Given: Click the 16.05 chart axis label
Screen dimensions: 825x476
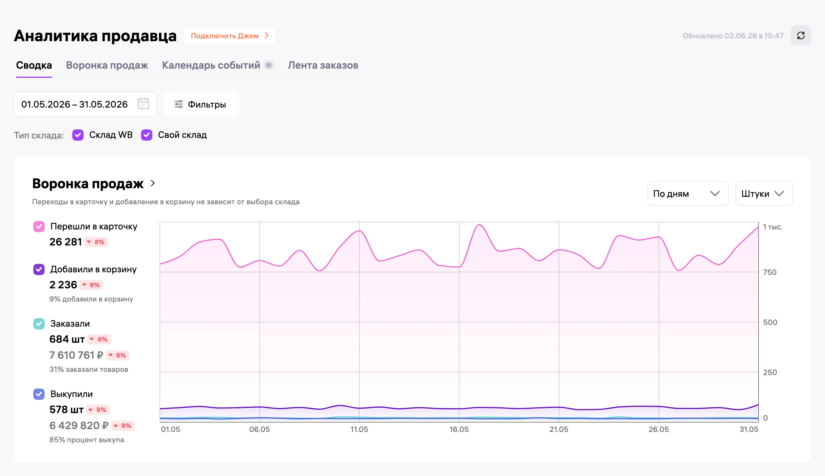Looking at the screenshot, I should [x=459, y=430].
